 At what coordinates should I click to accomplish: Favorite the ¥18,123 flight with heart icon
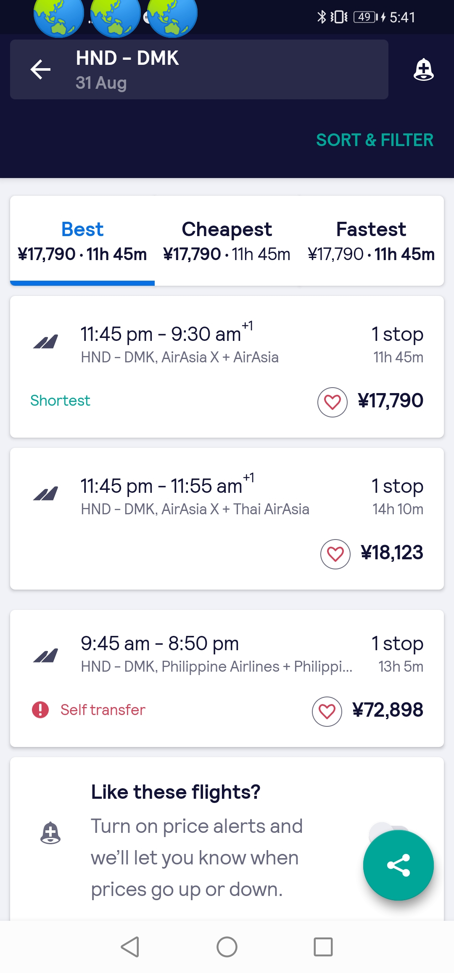click(335, 554)
